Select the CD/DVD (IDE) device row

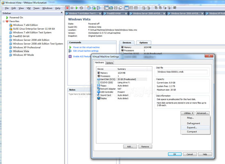pyautogui.click(x=122, y=83)
